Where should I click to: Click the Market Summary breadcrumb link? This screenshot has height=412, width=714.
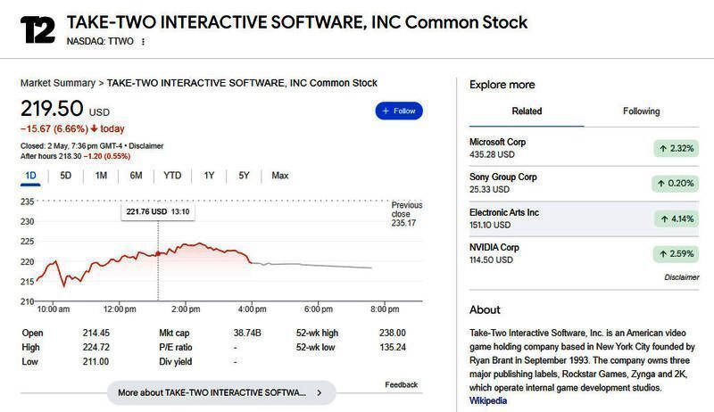[x=57, y=83]
